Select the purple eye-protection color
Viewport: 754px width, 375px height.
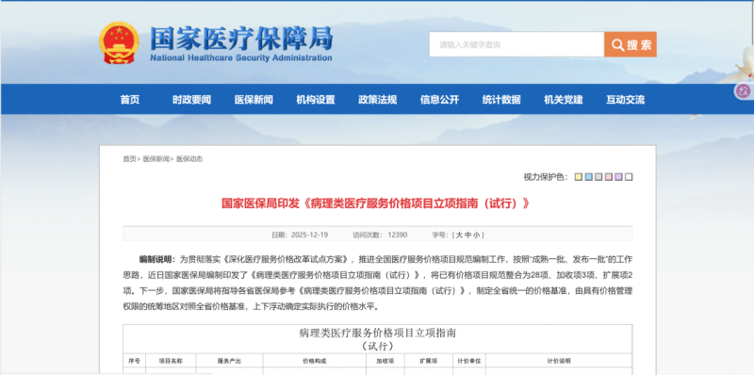619,177
